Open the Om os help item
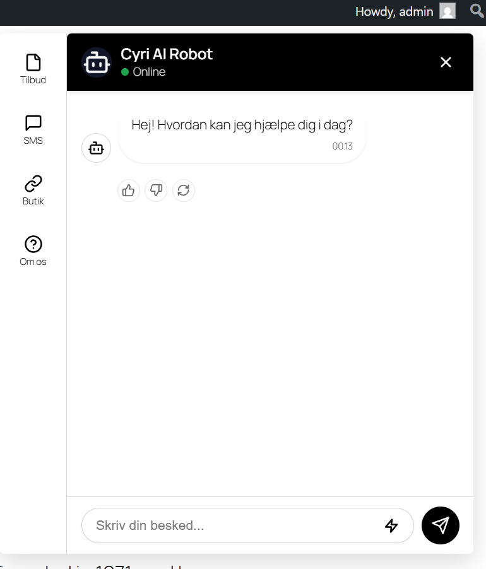 33,251
